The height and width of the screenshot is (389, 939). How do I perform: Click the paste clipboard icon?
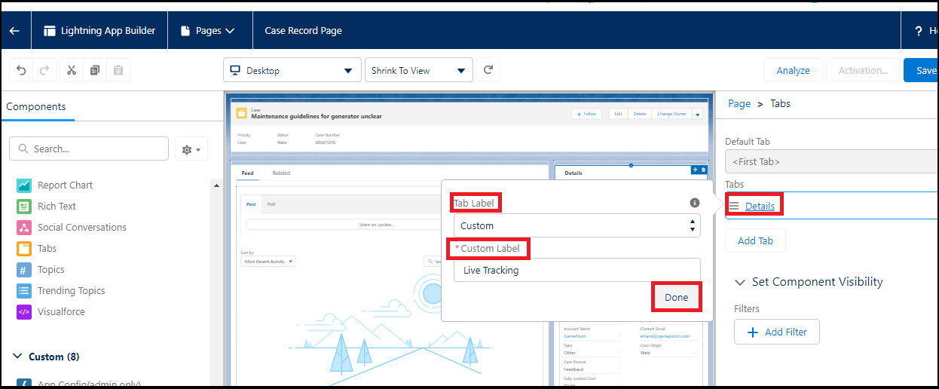pyautogui.click(x=118, y=70)
